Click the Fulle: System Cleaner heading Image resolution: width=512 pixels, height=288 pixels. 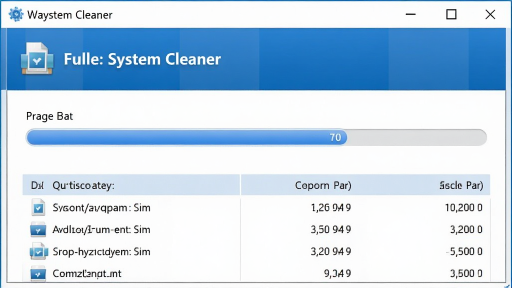coord(142,59)
